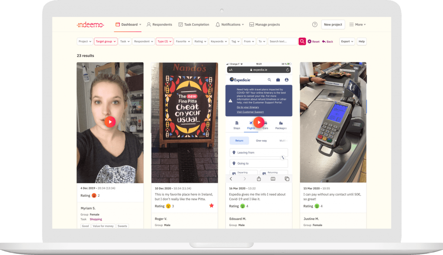Click the Help button in filter bar
443x255 pixels.
click(x=362, y=41)
